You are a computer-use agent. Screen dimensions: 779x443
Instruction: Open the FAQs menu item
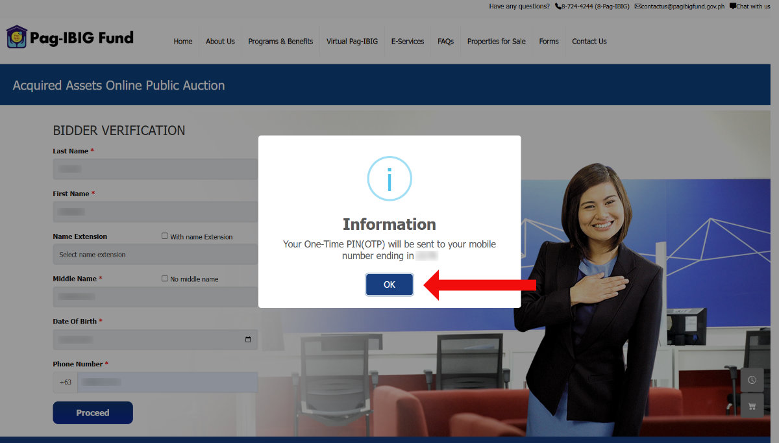445,42
